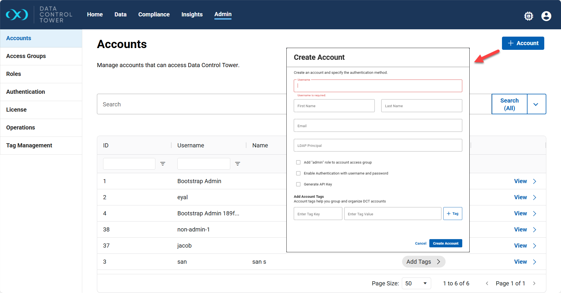Image resolution: width=561 pixels, height=293 pixels.
Task: Click the + Tag button
Action: [452, 214]
